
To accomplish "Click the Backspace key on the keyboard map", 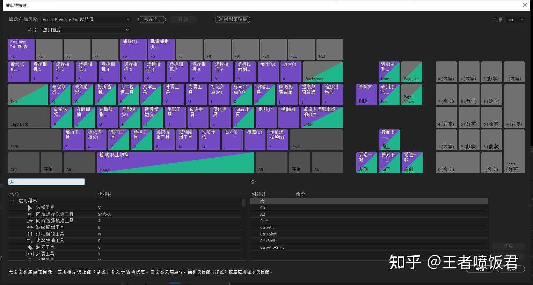I will click(323, 72).
